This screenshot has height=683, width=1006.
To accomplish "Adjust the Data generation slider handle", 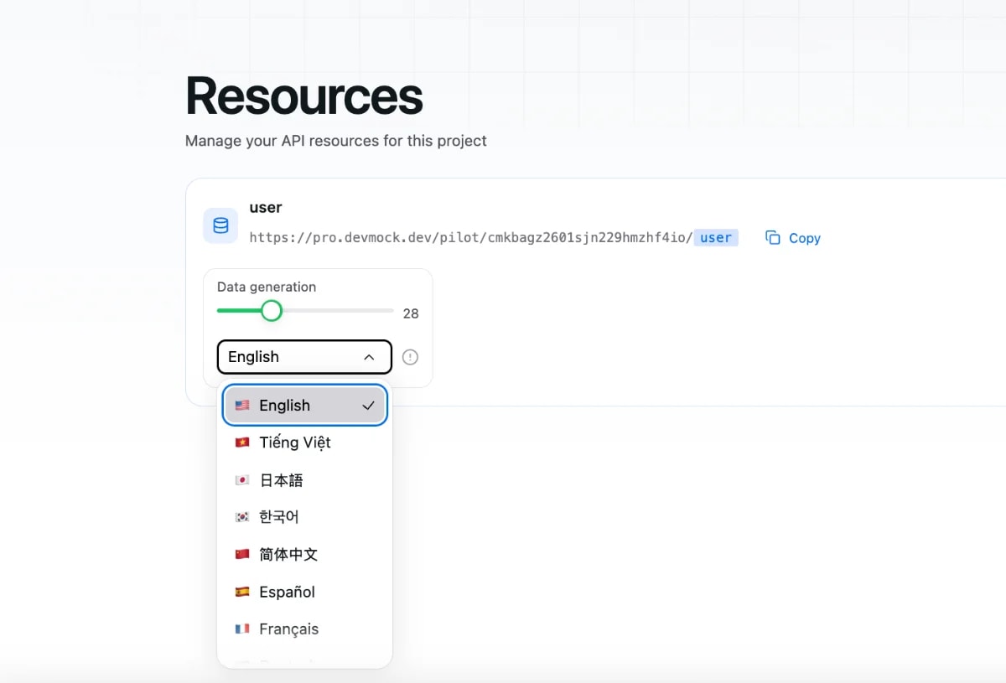I will click(272, 310).
